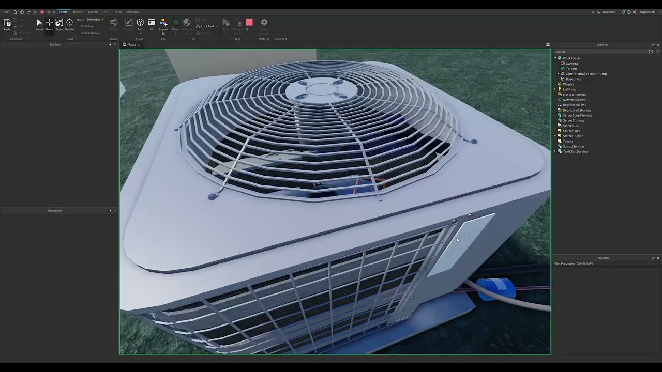Switch to the HOME ribbon tab
Screen dimensions: 662x372
63,12
